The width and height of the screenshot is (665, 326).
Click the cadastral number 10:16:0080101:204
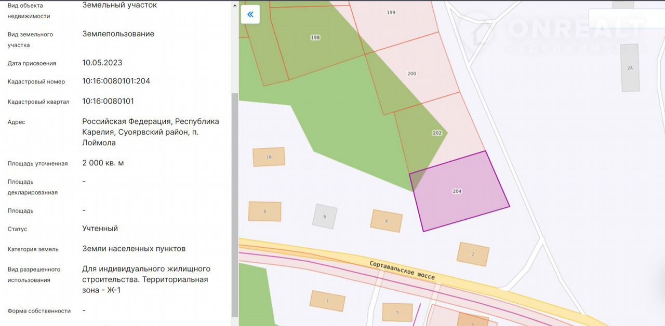[116, 81]
